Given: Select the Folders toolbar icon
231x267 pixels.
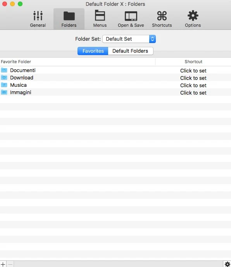Looking at the screenshot, I should point(69,19).
